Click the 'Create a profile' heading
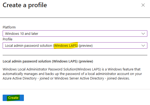This screenshot has height=105, width=150. click(25, 5)
